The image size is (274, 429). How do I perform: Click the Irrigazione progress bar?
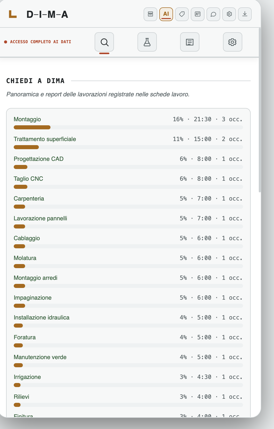128,385
